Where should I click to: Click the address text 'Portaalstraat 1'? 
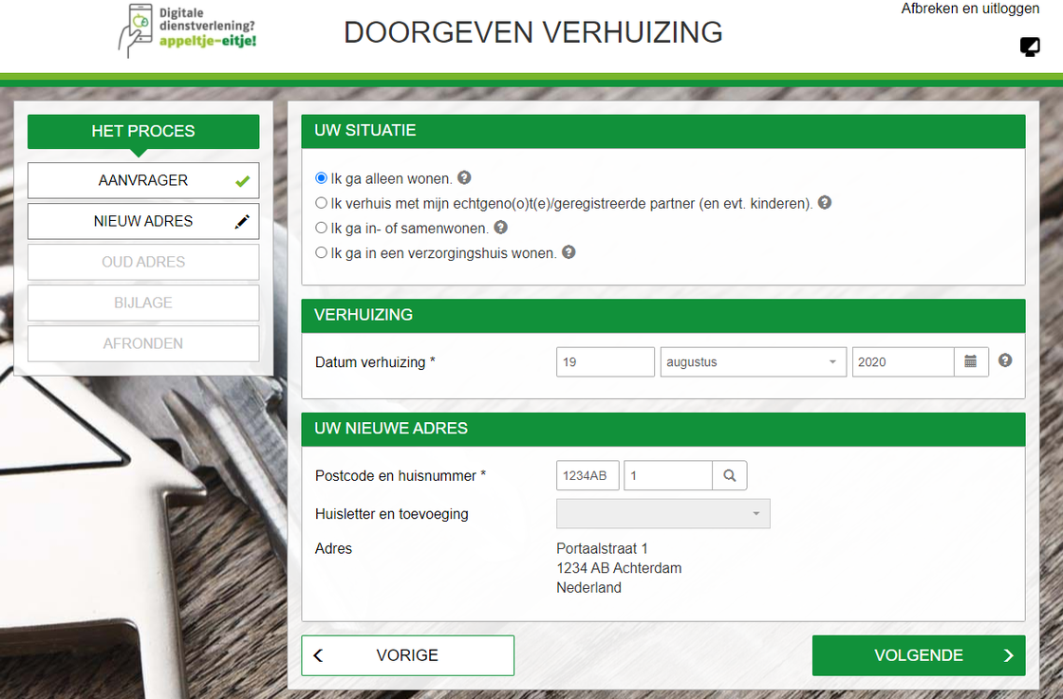point(602,548)
